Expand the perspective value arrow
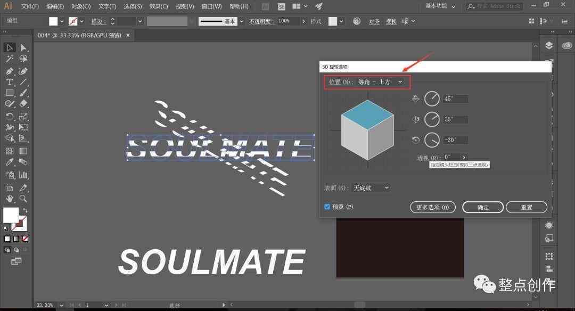The height and width of the screenshot is (311, 575). click(464, 157)
